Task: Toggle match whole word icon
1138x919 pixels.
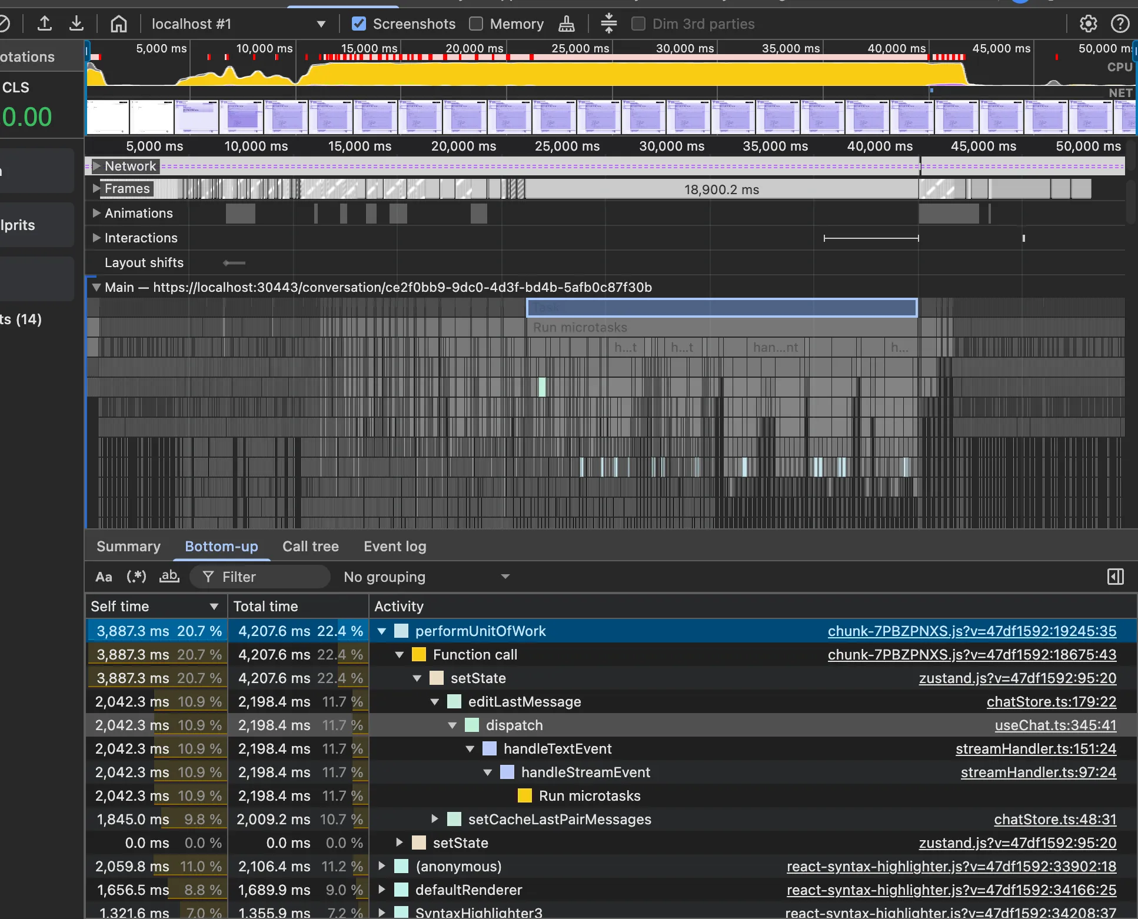Action: [169, 577]
